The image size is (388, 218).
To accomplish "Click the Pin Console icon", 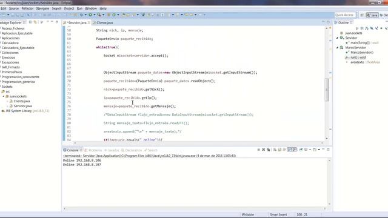I will (301, 150).
